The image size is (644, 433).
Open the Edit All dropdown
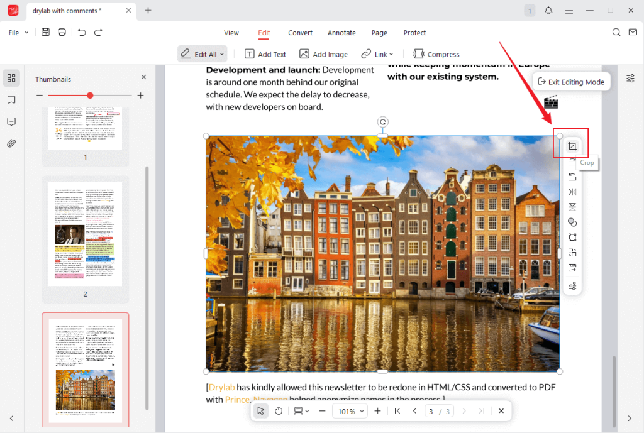click(x=202, y=54)
